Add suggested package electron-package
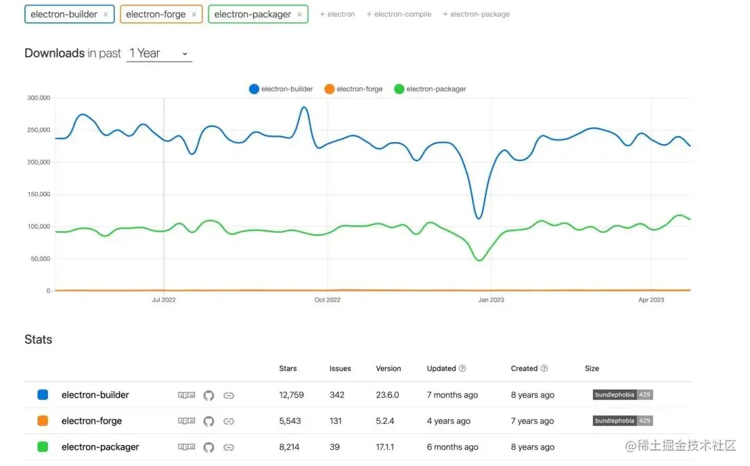This screenshot has height=466, width=750. (x=476, y=15)
